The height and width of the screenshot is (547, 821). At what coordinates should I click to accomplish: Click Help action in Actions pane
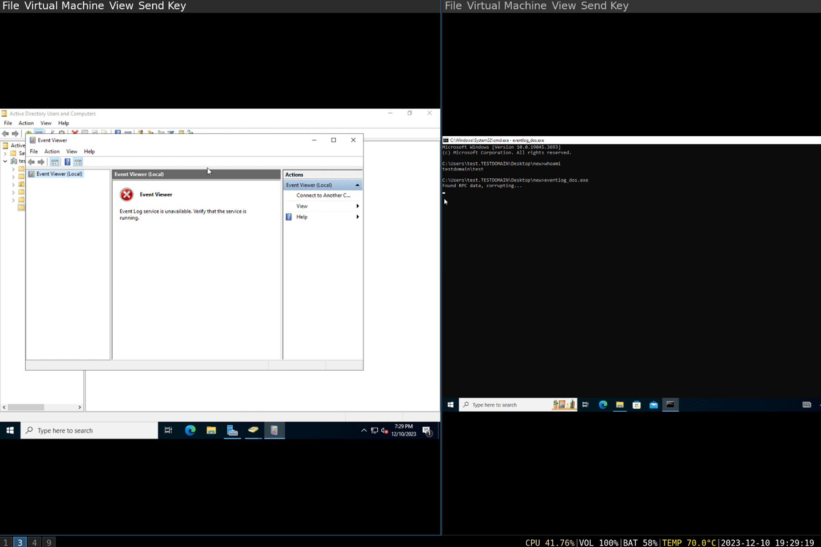coord(302,217)
